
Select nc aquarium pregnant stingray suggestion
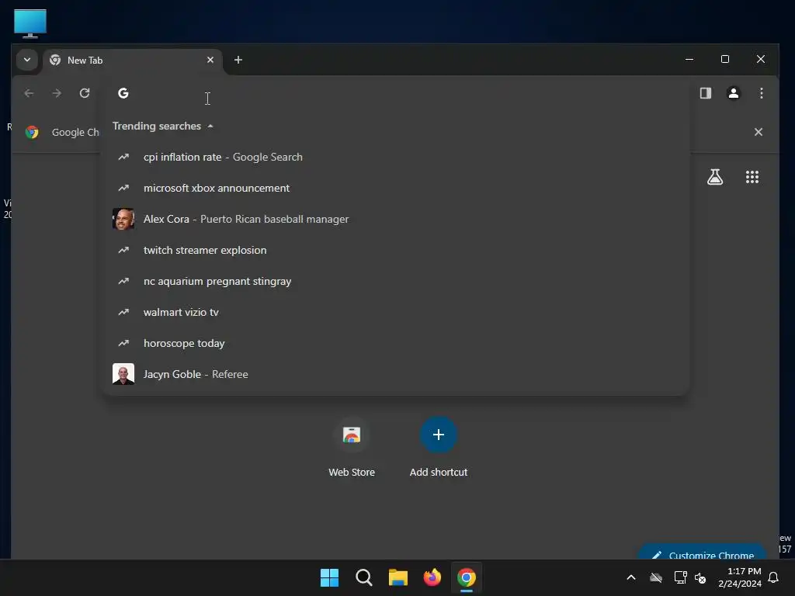click(396, 281)
